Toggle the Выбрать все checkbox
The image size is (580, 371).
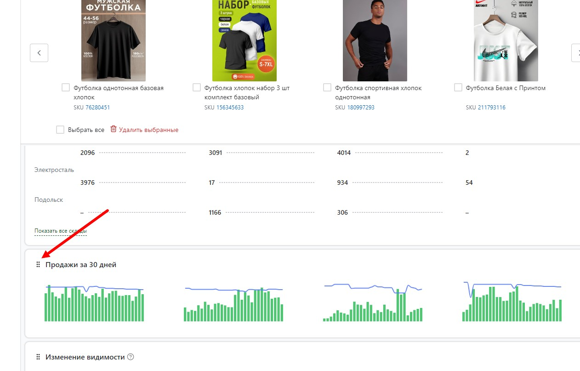point(60,130)
